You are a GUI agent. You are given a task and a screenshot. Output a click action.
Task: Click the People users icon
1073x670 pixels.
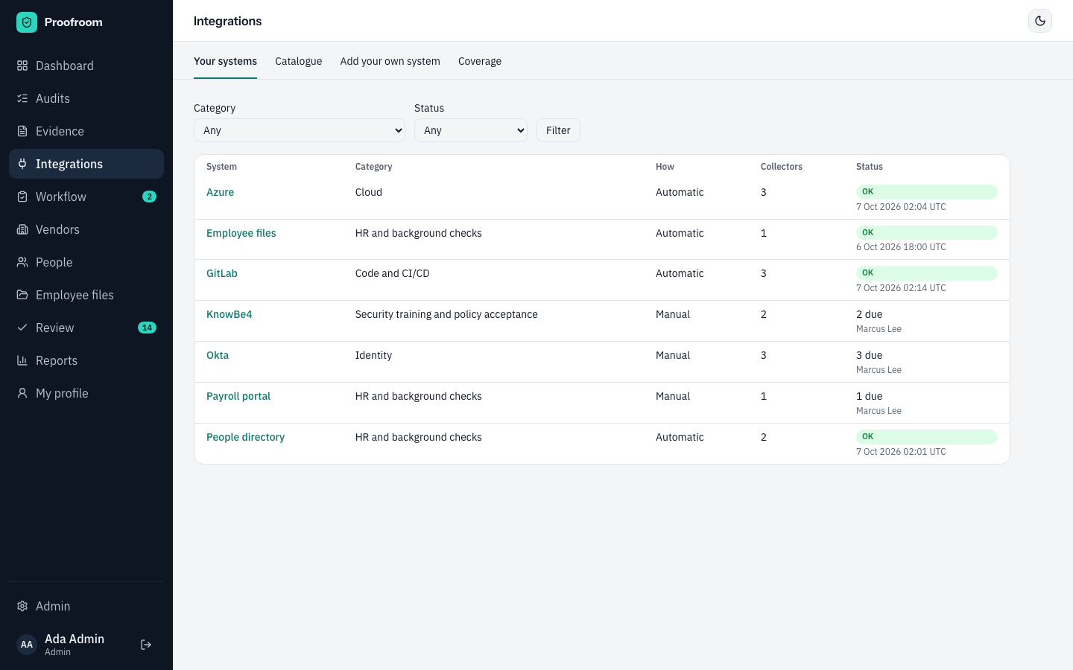pyautogui.click(x=22, y=262)
